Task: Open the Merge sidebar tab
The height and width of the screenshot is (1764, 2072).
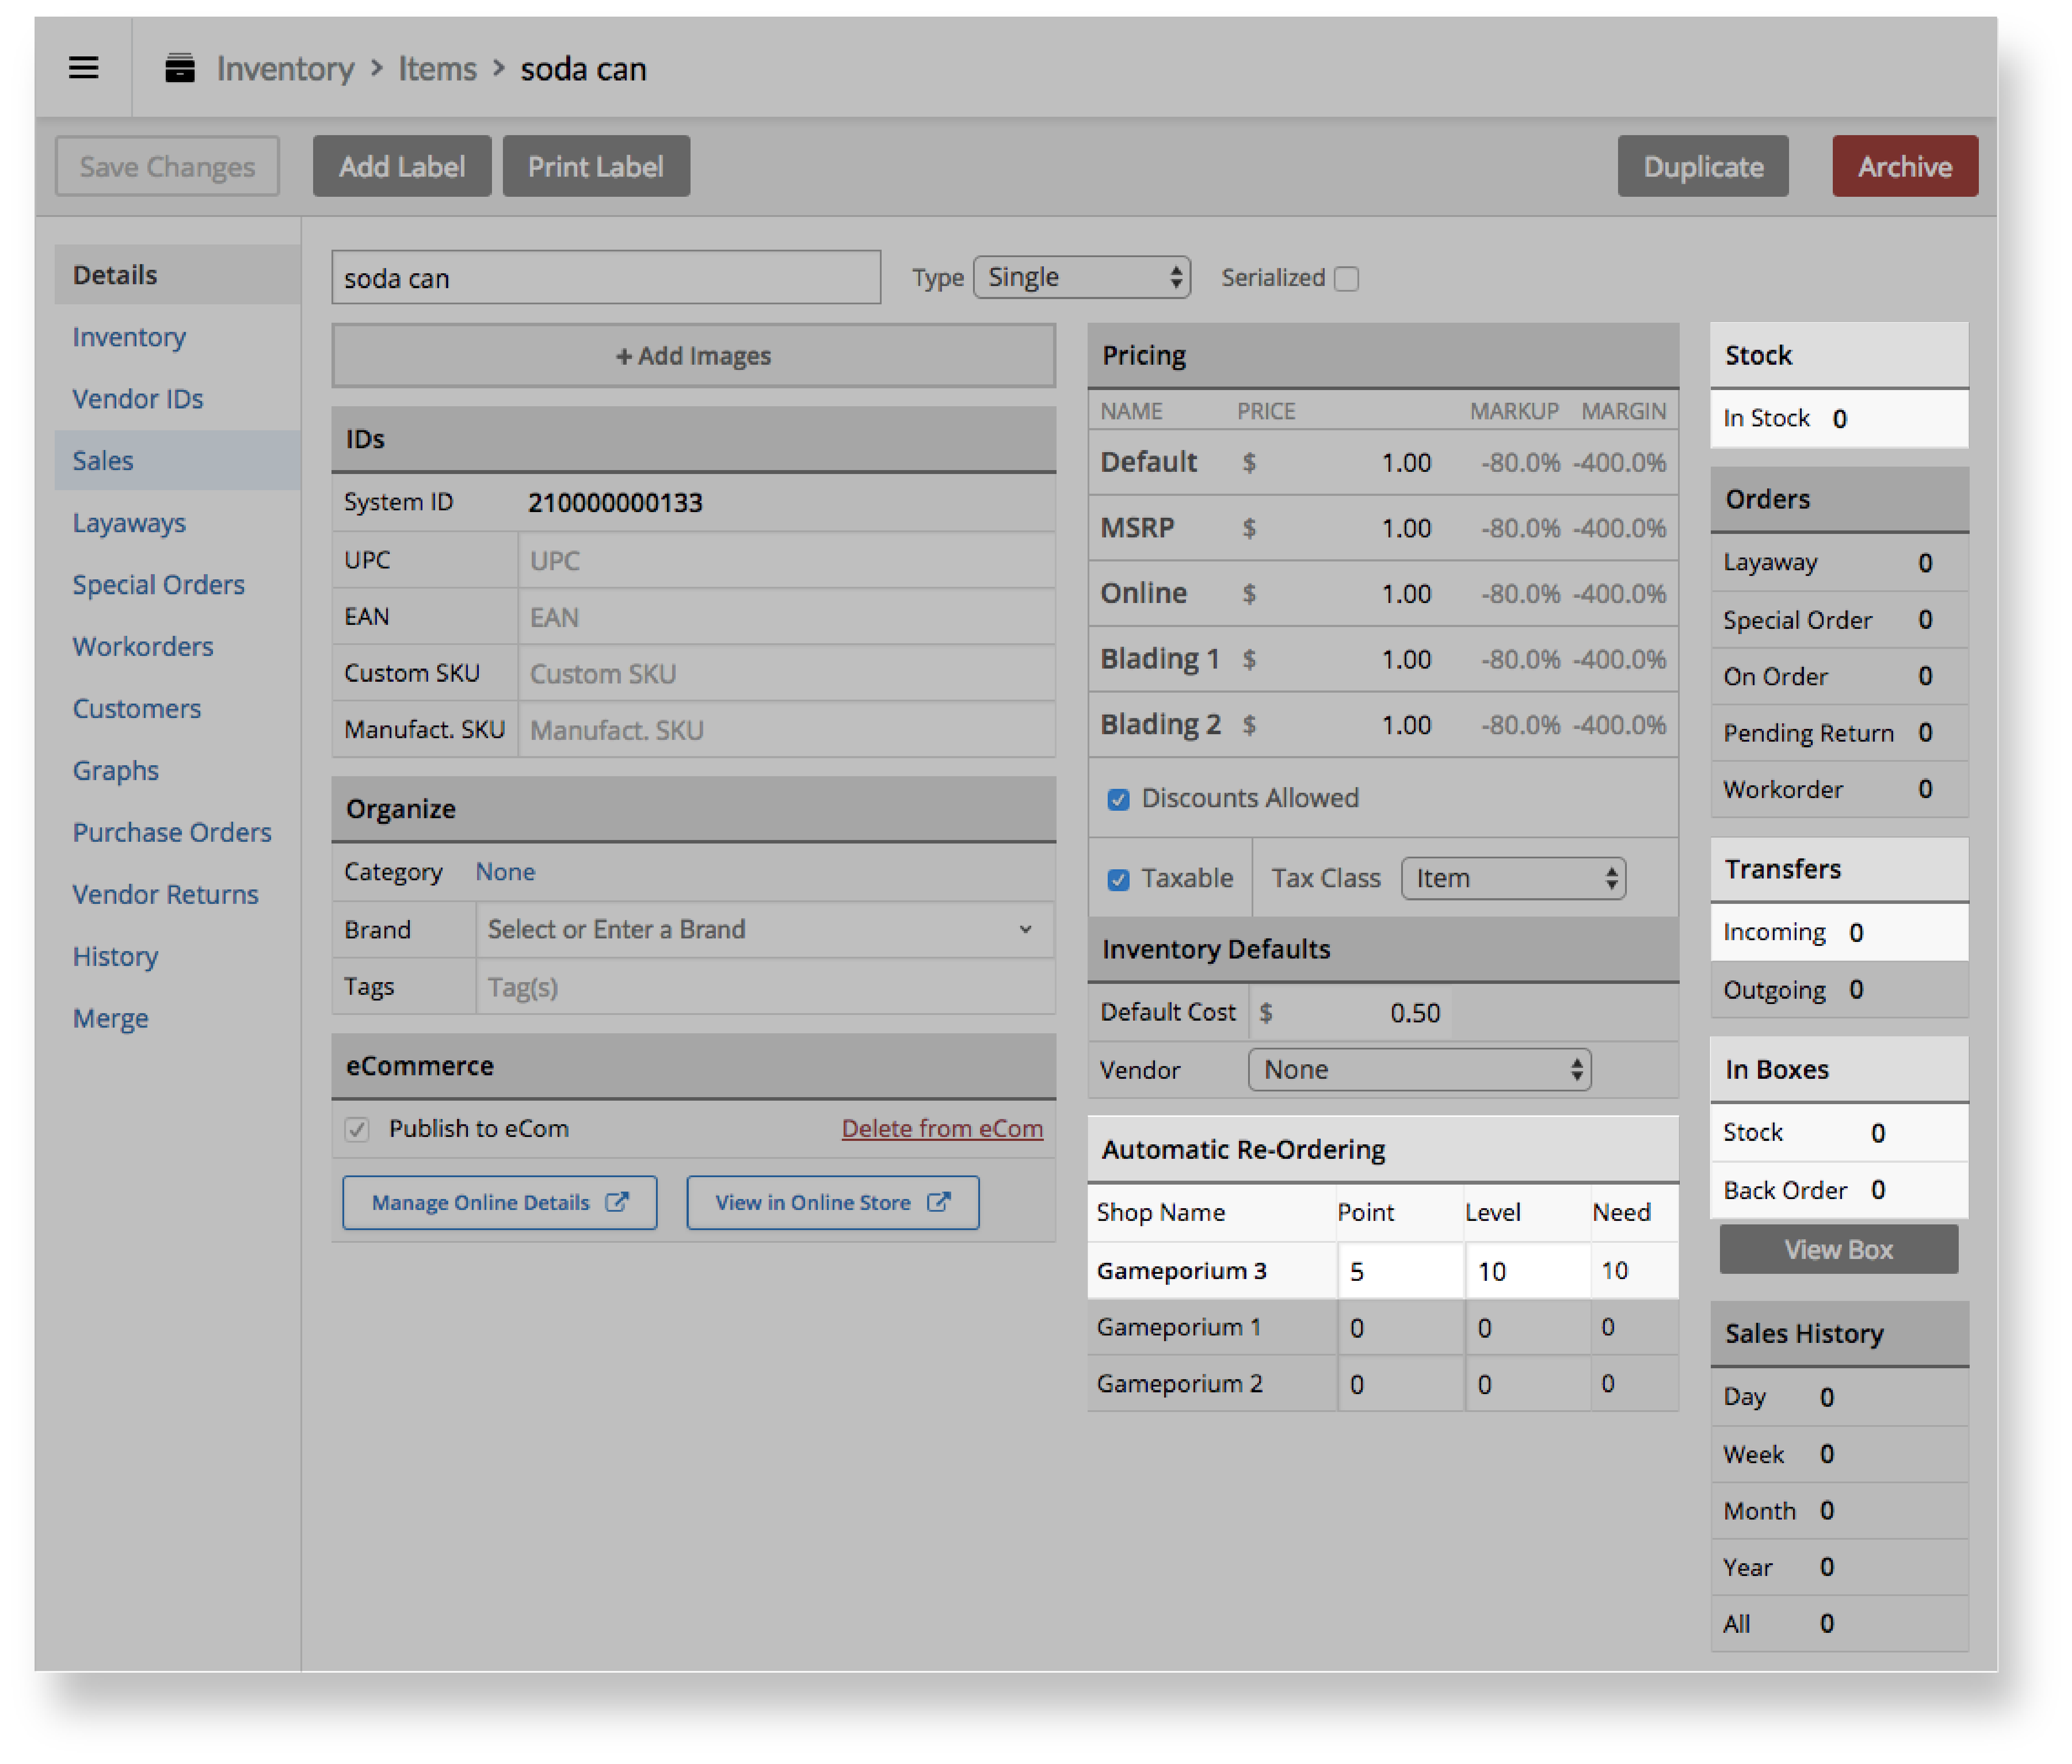Action: (177, 1018)
